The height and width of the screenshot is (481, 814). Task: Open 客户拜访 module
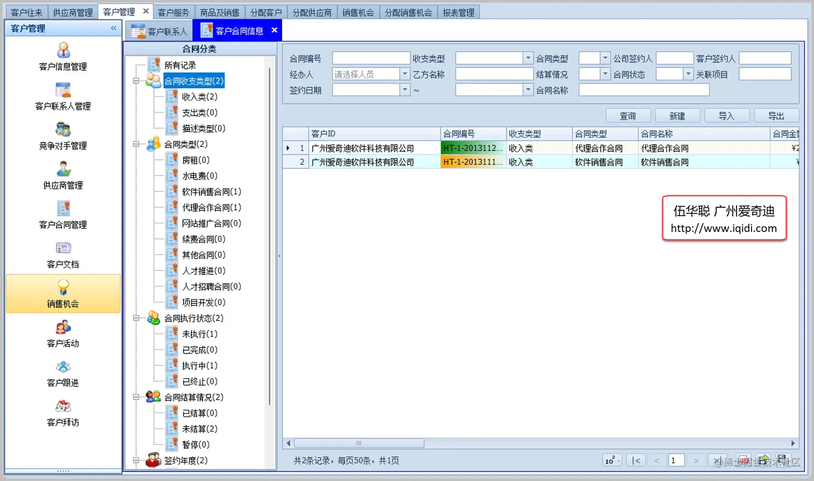tap(63, 413)
